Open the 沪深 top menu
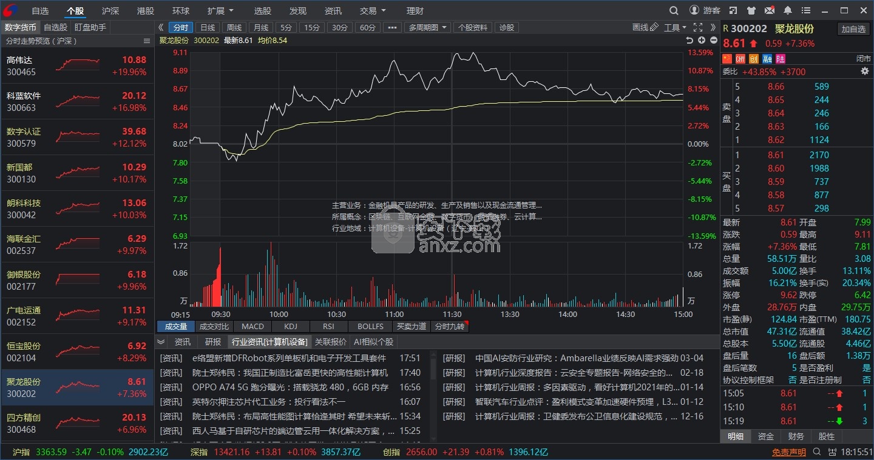 pyautogui.click(x=110, y=10)
